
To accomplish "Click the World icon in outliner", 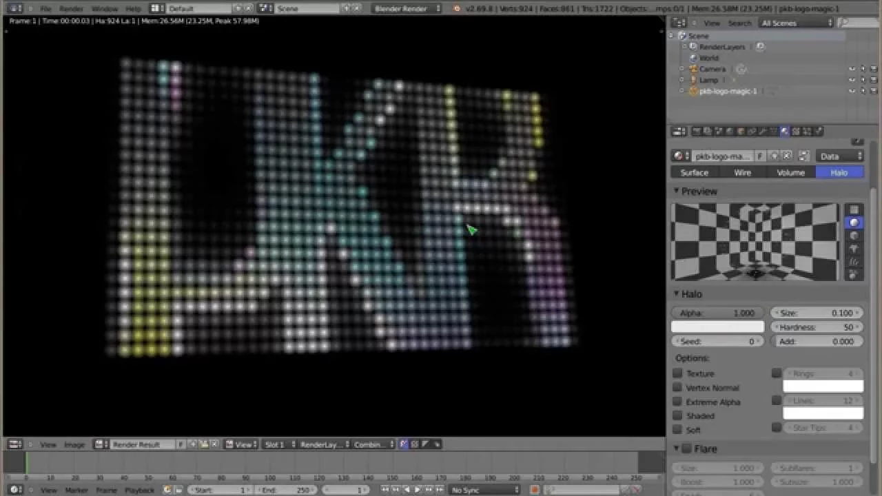I will pos(694,58).
